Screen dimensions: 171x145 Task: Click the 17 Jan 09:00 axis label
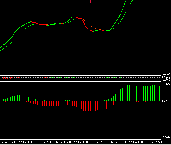pyautogui.click(x=81, y=142)
